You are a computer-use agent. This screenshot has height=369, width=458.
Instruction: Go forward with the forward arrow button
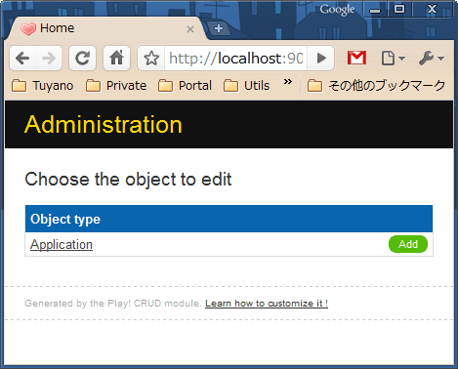coord(49,59)
